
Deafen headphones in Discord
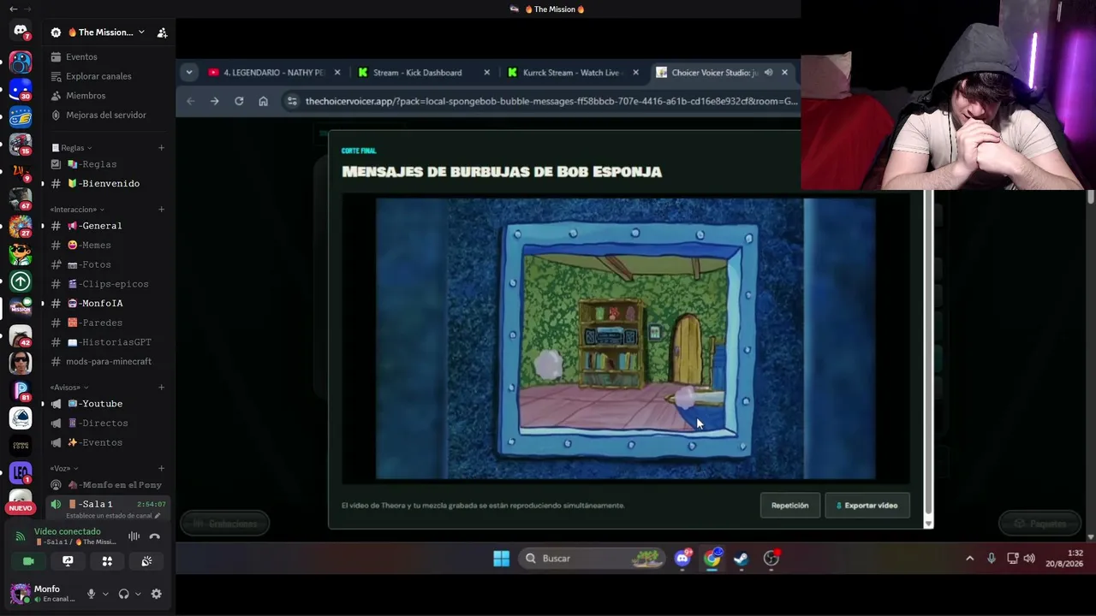pyautogui.click(x=123, y=594)
